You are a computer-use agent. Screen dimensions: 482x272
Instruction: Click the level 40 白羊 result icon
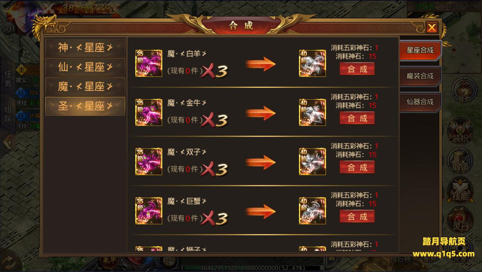point(313,63)
